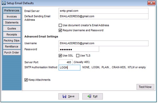158x104 pixels.
Task: Click the Server Port label
Action: (31, 62)
